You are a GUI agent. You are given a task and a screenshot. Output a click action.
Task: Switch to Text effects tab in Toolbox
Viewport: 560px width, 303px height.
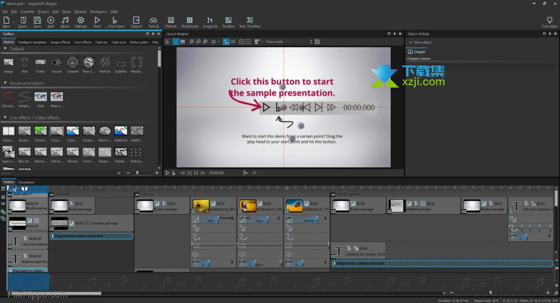tap(83, 42)
